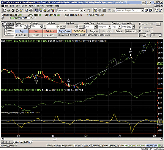Click the Open folder toolbar icon
Viewport: 164px width, 150px height.
[9, 10]
